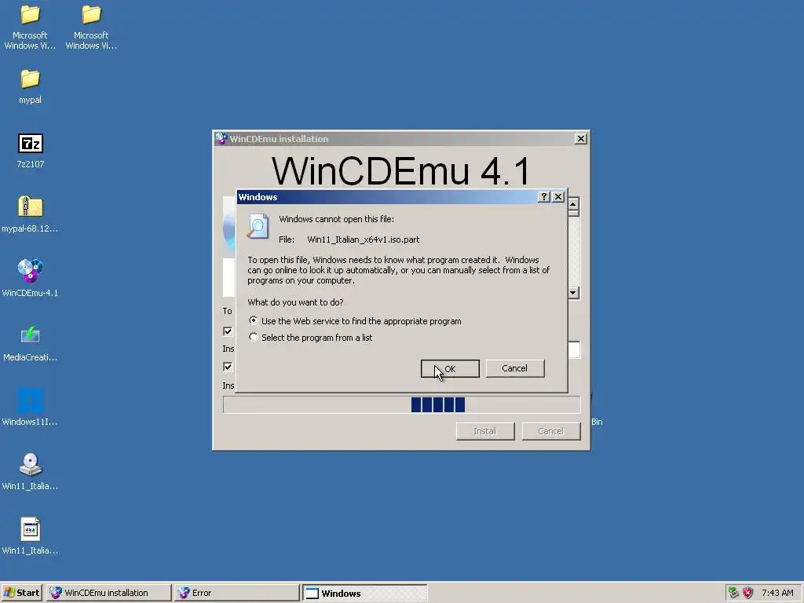
Task: Confirm with the OK button
Action: coord(450,368)
